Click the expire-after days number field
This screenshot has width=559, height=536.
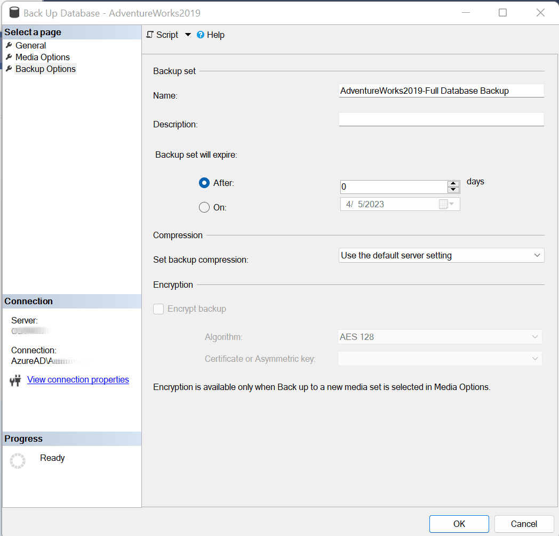tap(394, 186)
